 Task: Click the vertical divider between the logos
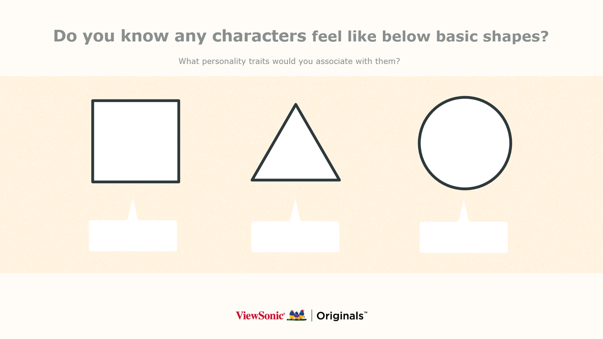(x=312, y=315)
